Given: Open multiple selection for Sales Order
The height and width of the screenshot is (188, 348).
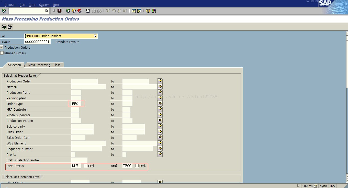Looking at the screenshot, I should (x=160, y=132).
